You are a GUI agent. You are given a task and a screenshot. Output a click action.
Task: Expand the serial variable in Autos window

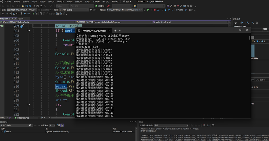click(2, 132)
